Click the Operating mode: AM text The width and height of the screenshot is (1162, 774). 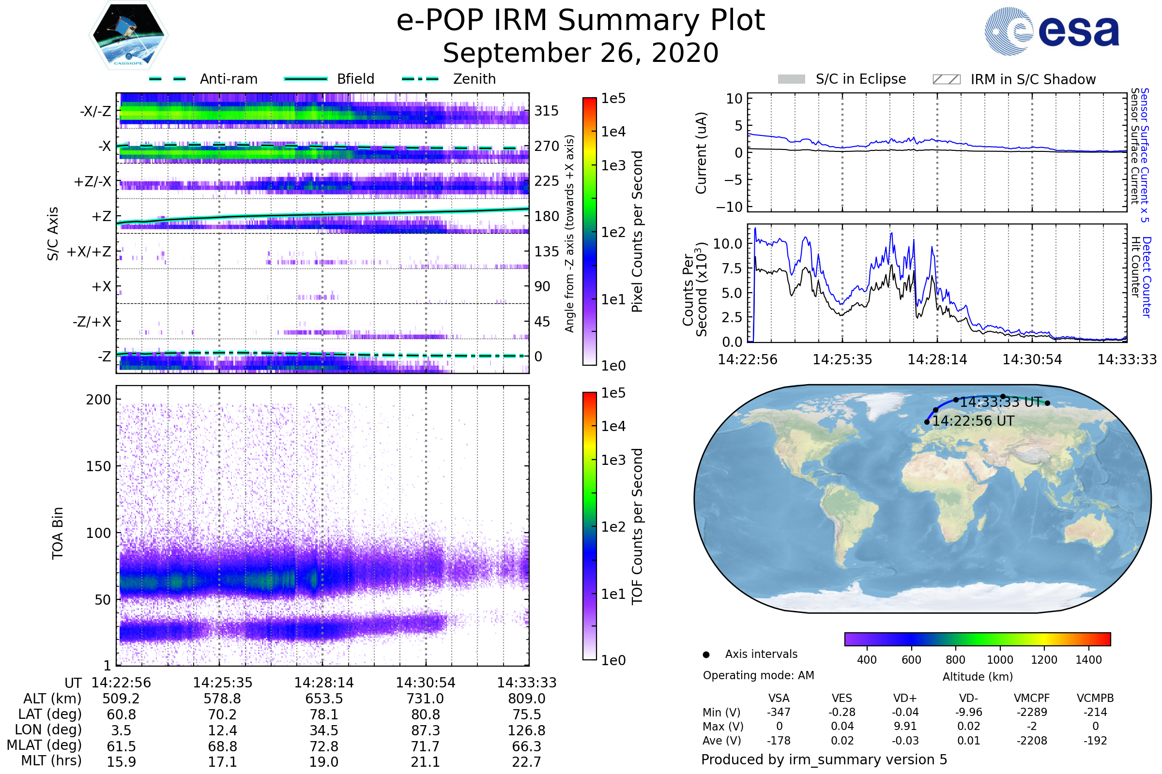758,675
